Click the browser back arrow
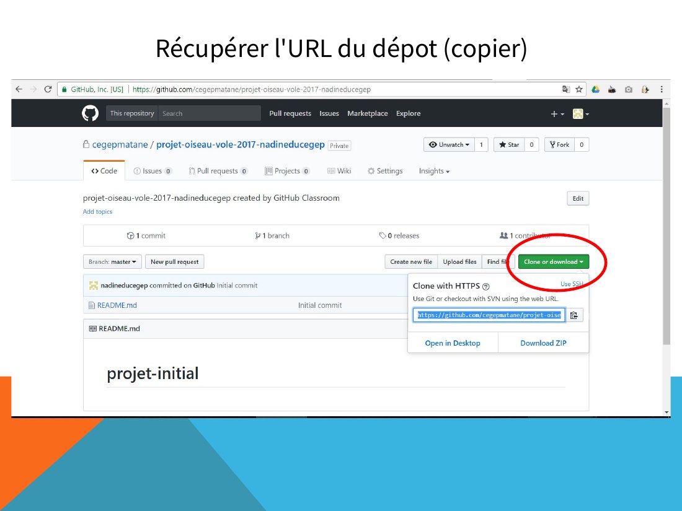Viewport: 682px width, 511px height. point(19,89)
